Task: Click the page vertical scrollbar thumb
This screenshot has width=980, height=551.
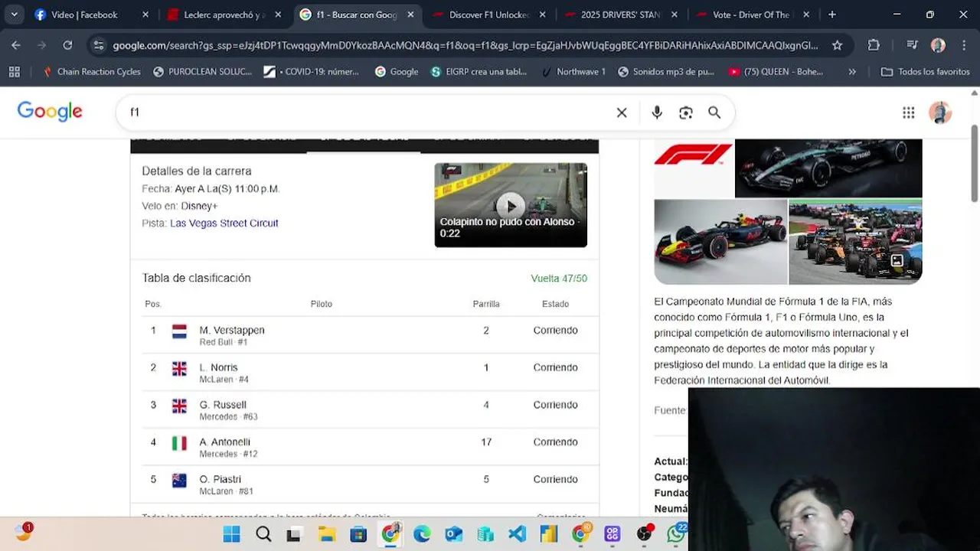Action: tap(975, 162)
